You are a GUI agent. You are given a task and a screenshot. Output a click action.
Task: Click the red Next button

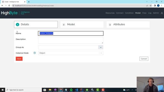tap(19, 59)
